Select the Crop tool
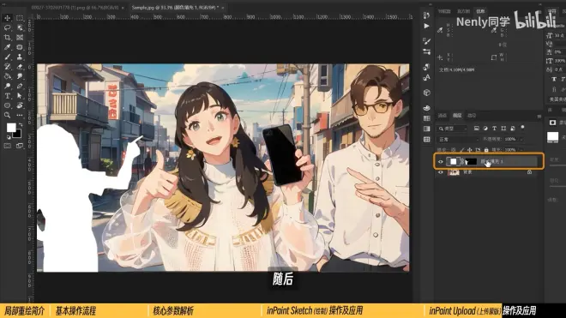Viewport: 566px width, 318px height. (7, 37)
